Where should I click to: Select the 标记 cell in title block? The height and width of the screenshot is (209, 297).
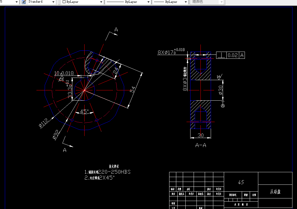coord(173,189)
